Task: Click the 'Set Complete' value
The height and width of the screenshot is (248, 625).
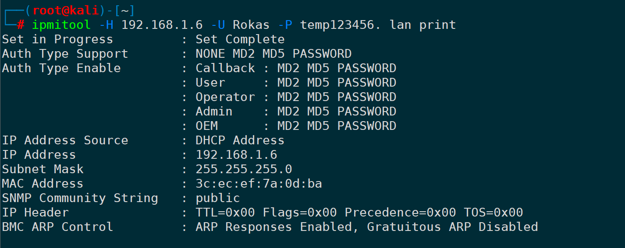Action: (x=240, y=39)
